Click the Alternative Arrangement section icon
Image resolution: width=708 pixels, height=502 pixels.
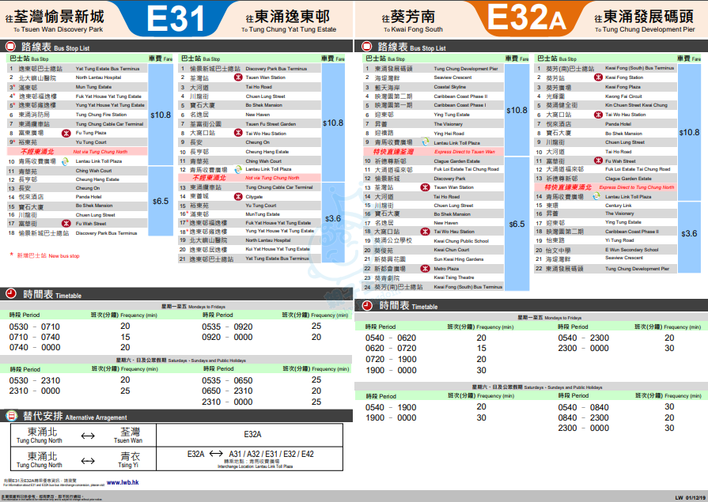click(x=11, y=416)
